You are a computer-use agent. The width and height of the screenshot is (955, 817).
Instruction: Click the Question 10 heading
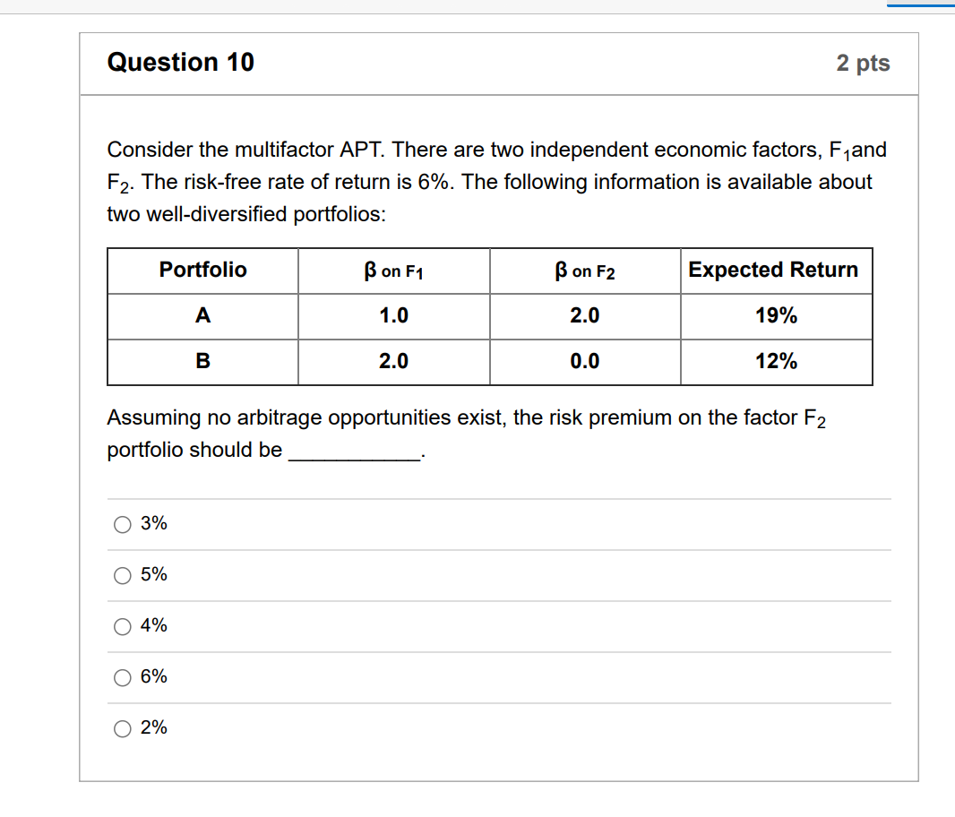180,63
